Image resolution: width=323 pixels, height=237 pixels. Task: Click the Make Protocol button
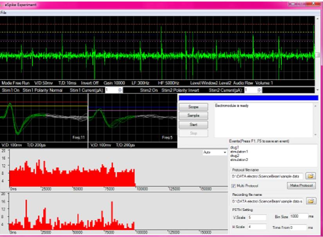coord(301,185)
